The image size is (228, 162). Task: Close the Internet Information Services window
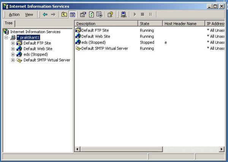(222, 6)
